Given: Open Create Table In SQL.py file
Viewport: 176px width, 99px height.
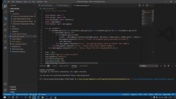Looking at the screenshot, I should (x=19, y=34).
